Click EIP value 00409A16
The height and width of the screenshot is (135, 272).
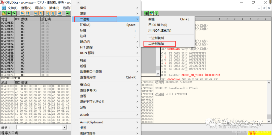tap(174, 49)
